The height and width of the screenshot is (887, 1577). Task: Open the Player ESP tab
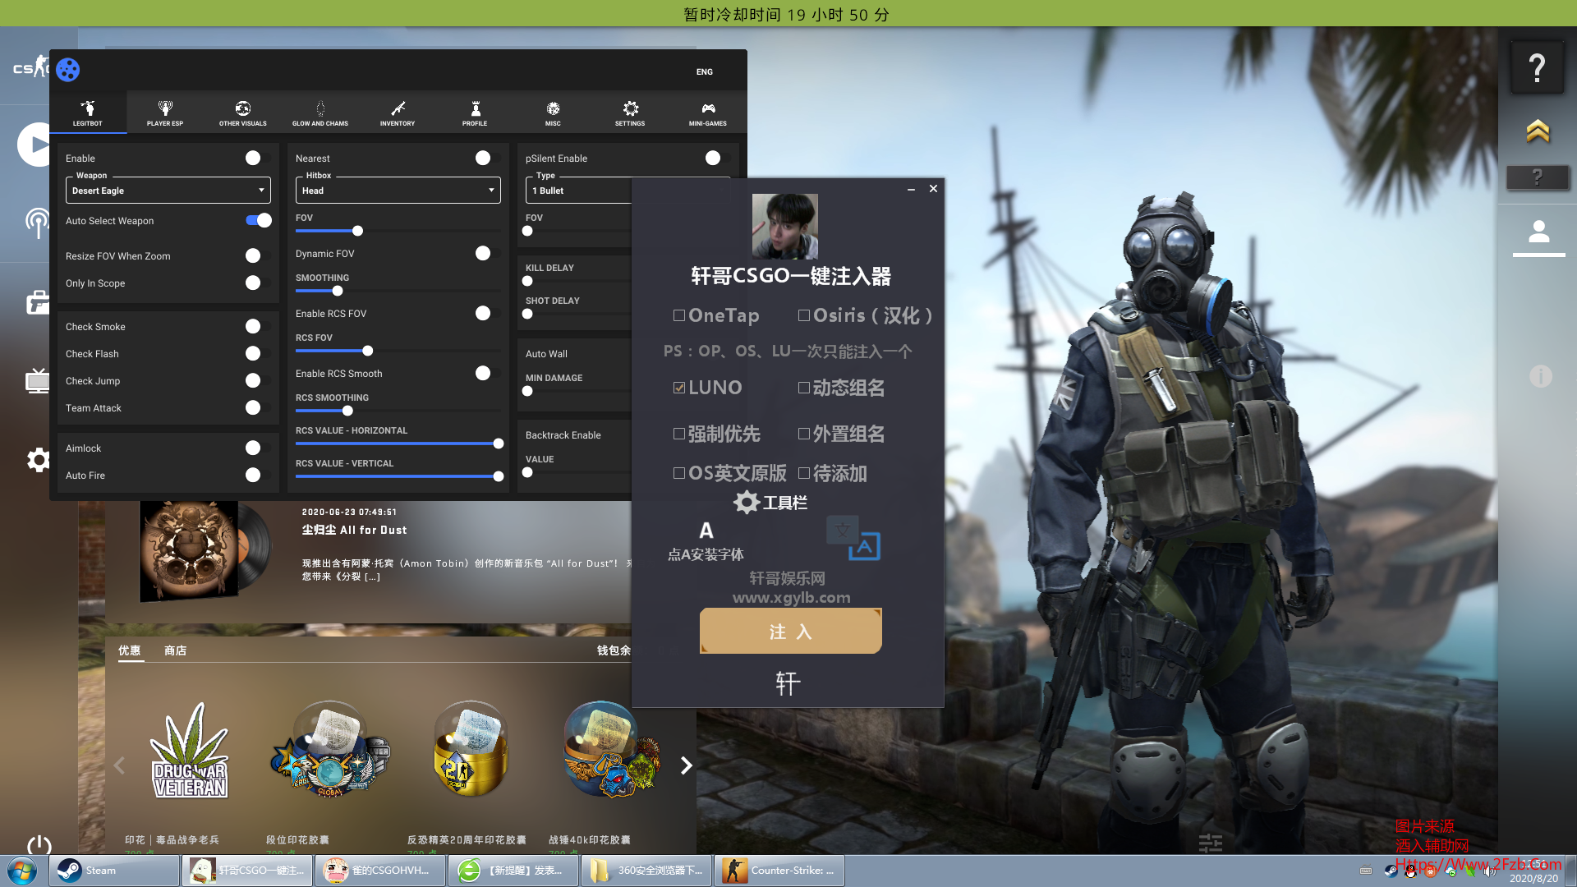[x=165, y=113]
